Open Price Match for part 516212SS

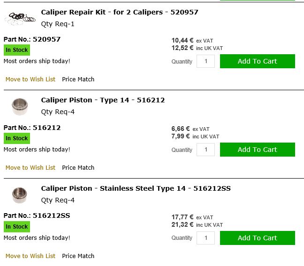point(78,256)
